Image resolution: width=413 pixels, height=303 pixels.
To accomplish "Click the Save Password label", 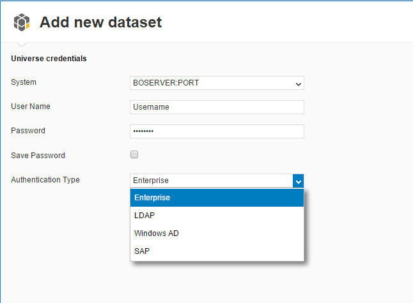I will point(38,155).
